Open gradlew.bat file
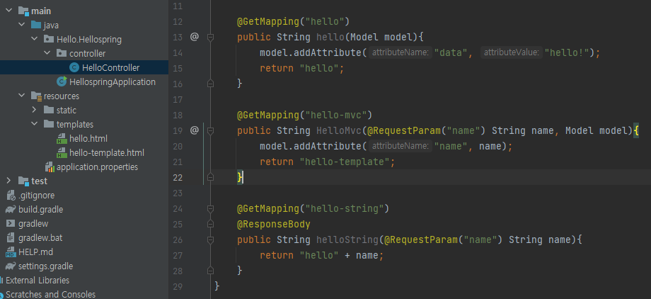Image resolution: width=651 pixels, height=299 pixels. pos(40,237)
